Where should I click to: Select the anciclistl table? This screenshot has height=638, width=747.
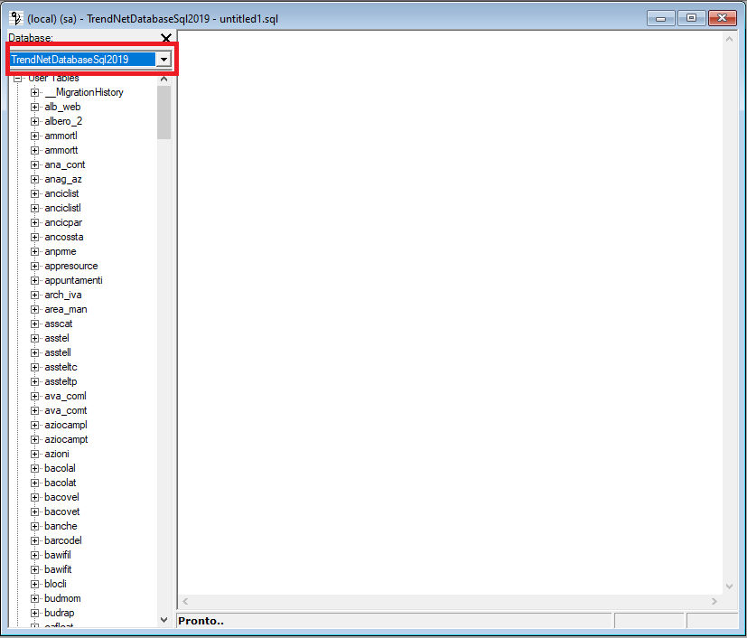point(63,208)
